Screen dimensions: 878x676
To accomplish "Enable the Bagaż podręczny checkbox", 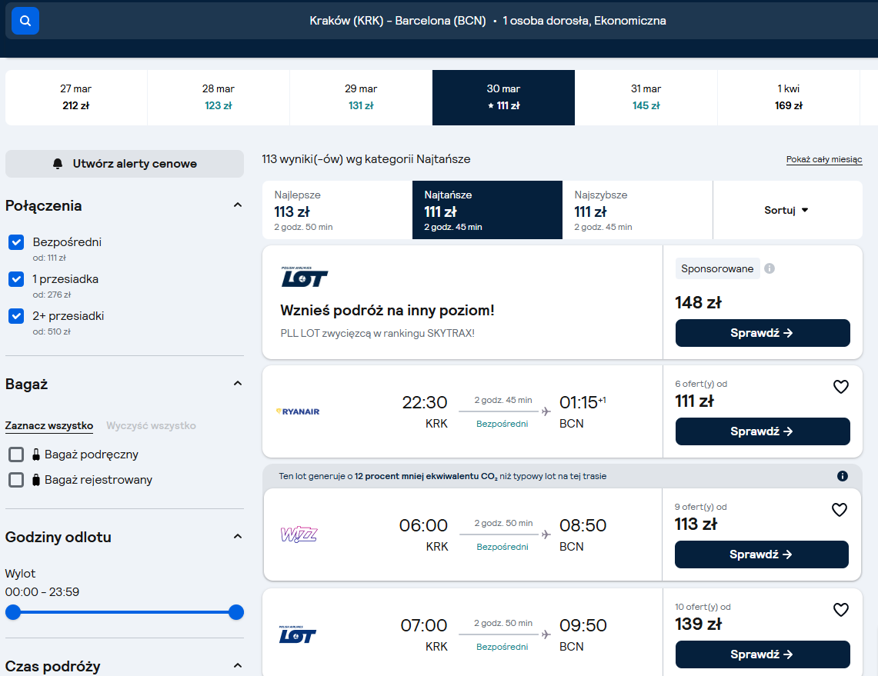I will point(16,455).
